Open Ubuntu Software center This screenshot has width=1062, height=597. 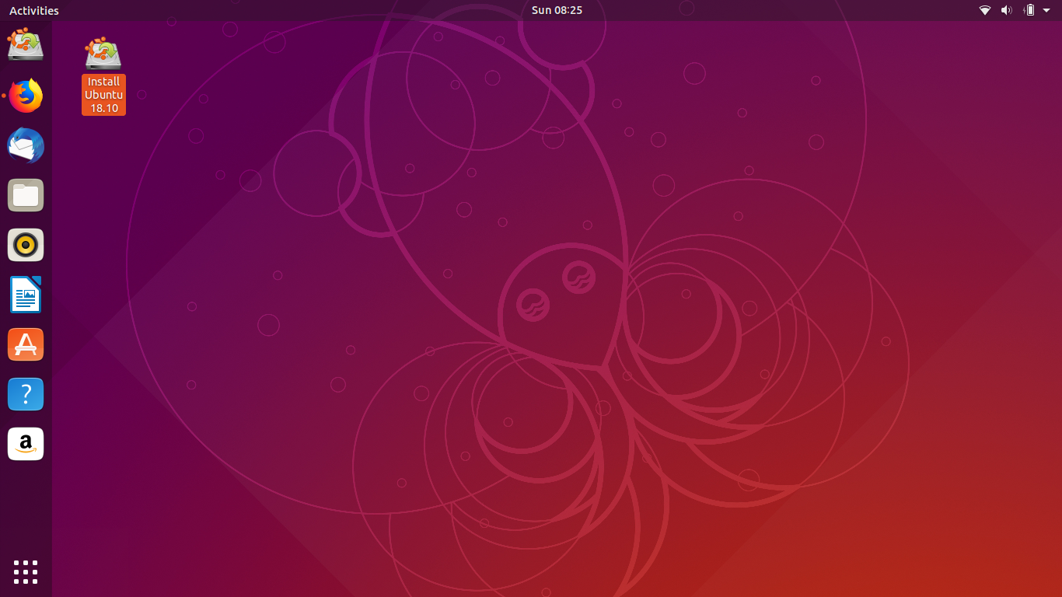tap(26, 344)
